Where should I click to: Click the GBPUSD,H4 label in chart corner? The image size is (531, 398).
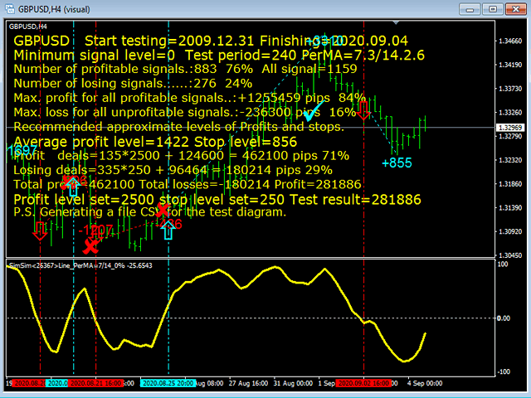27,27
